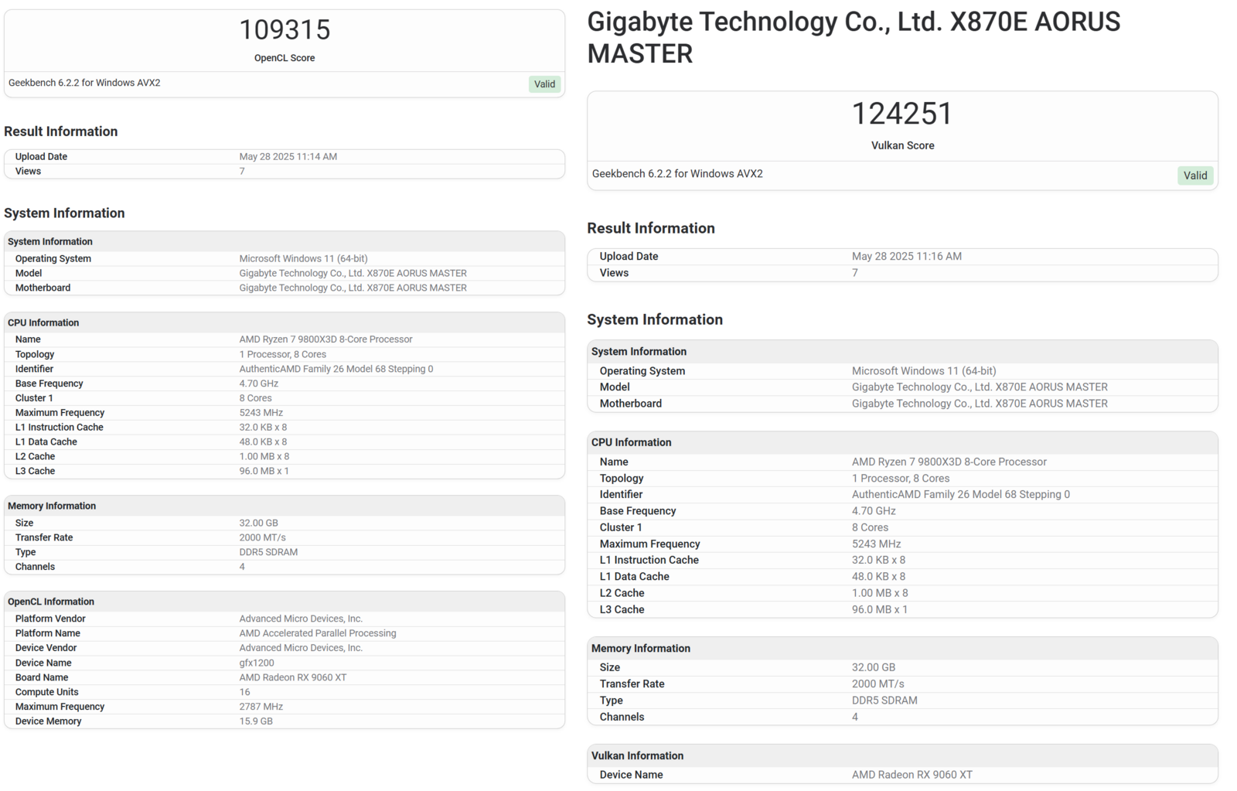
Task: Click the AMD Ryzen 7 9800X3D processor name
Action: point(325,339)
